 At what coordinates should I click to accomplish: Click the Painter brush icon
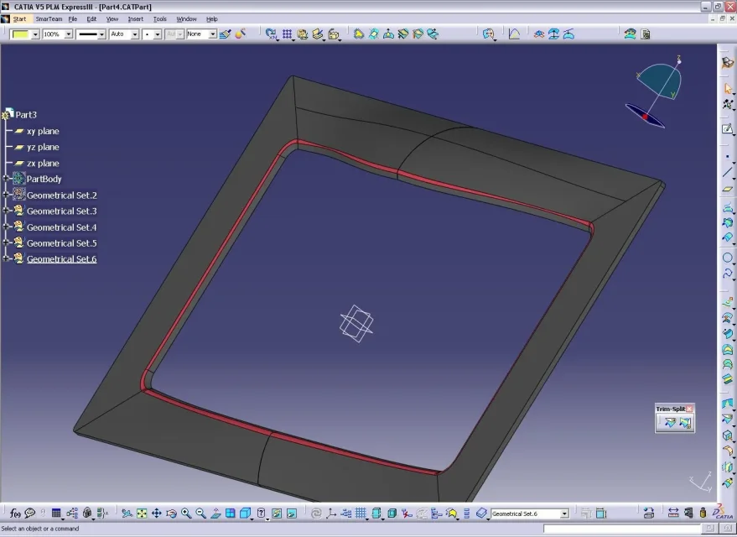[226, 34]
